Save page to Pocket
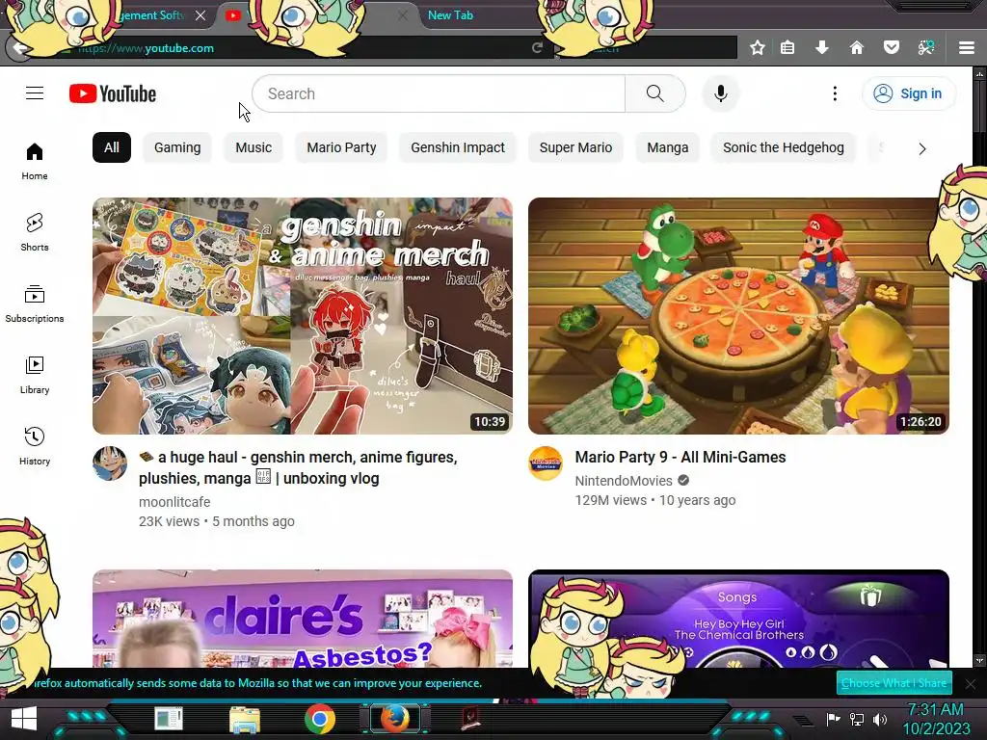This screenshot has height=740, width=987. click(x=892, y=48)
